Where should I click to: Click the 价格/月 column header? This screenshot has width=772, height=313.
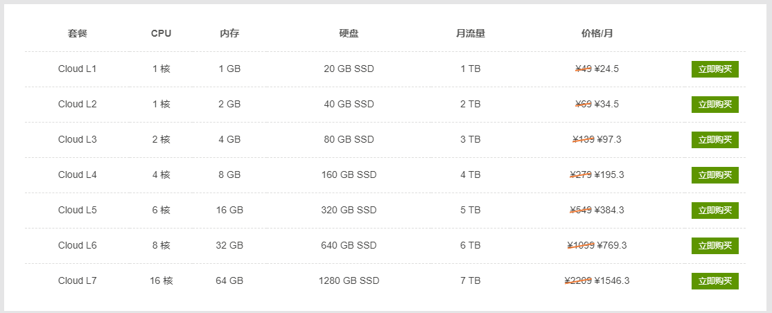(597, 33)
